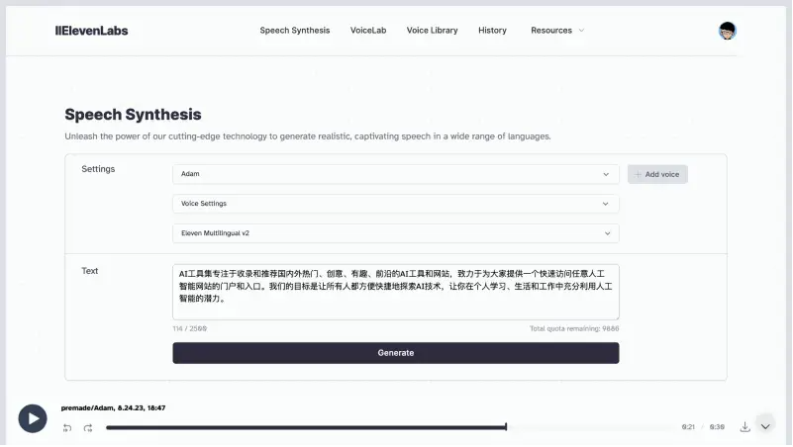Open the user profile avatar
The height and width of the screenshot is (447, 793).
[x=728, y=31]
